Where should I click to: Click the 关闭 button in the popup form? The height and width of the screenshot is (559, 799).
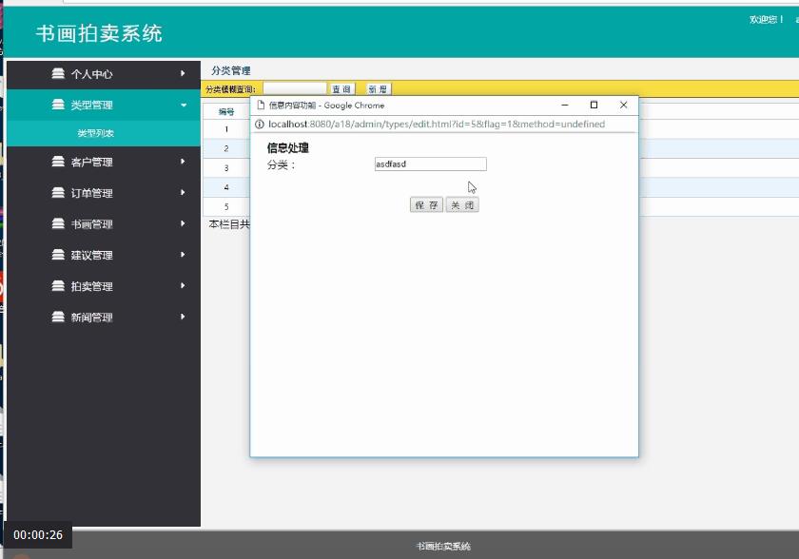tap(462, 204)
